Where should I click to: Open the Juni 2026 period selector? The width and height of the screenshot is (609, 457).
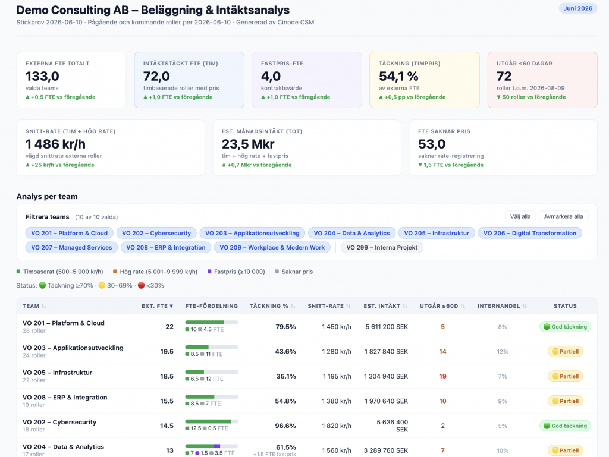(x=578, y=8)
